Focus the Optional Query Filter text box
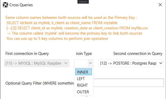Screen dimensions: 166x99 coord(129,83)
